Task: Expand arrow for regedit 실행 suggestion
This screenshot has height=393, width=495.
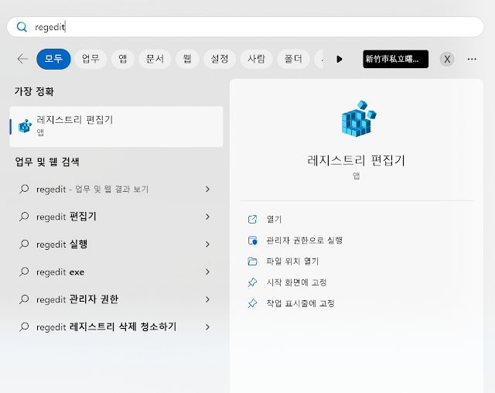Action: point(207,244)
